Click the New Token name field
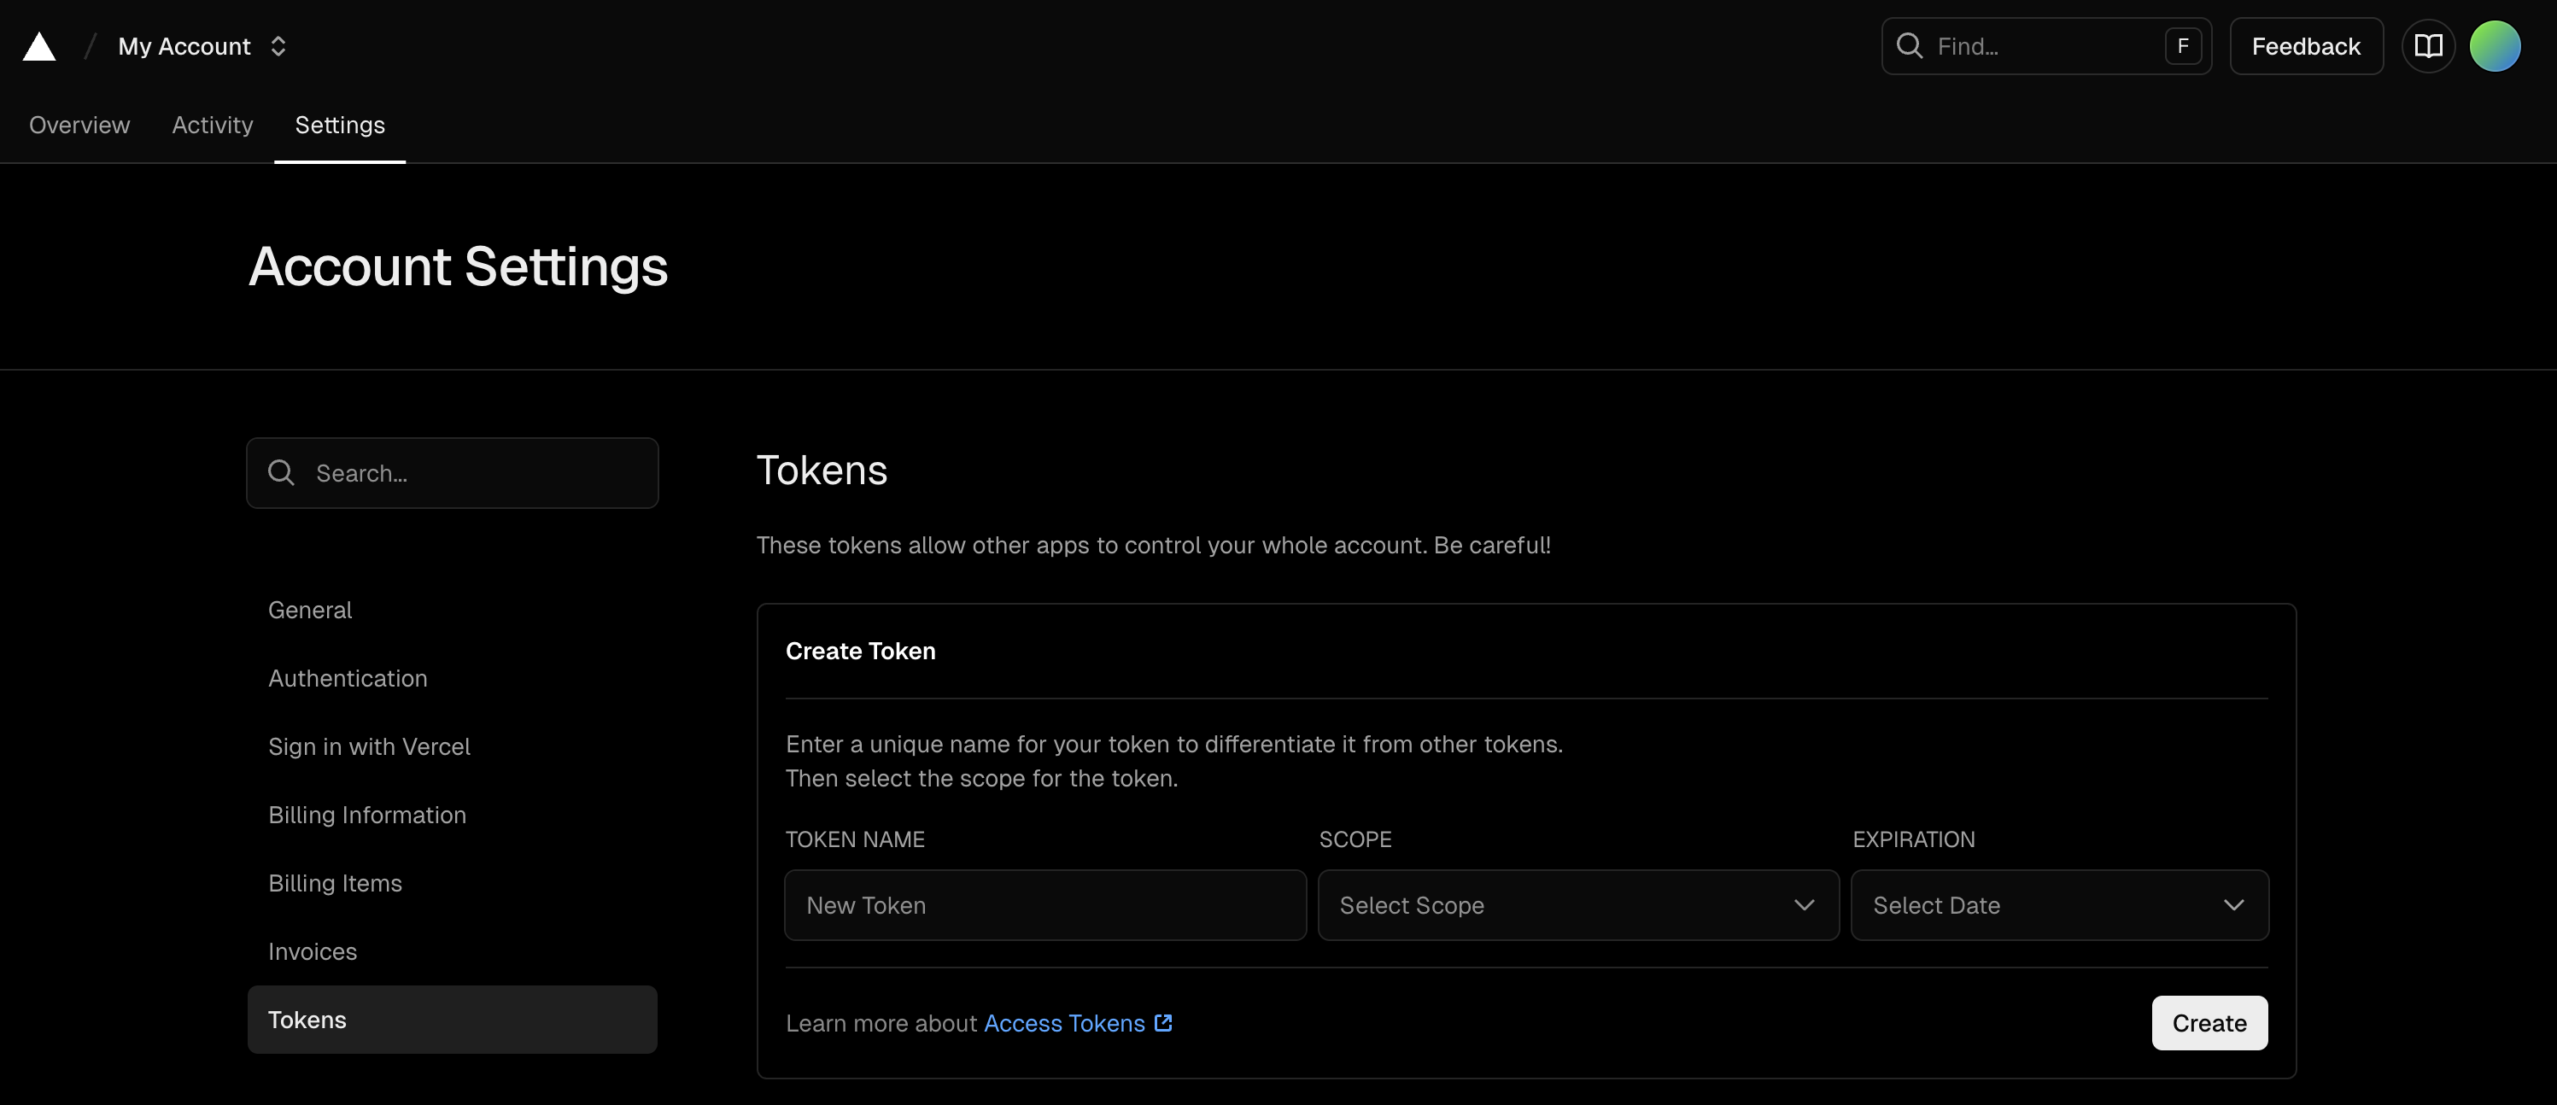The width and height of the screenshot is (2557, 1105). click(x=1044, y=904)
